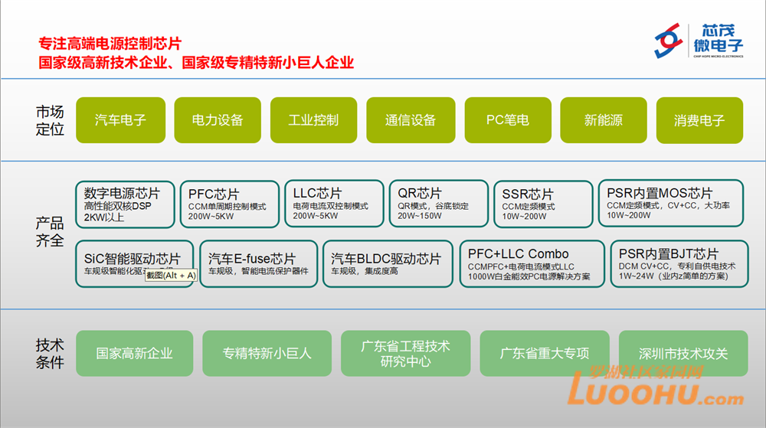Viewport: 766px width, 428px height.
Task: Select the PFC芯片 product card
Action: [x=230, y=204]
